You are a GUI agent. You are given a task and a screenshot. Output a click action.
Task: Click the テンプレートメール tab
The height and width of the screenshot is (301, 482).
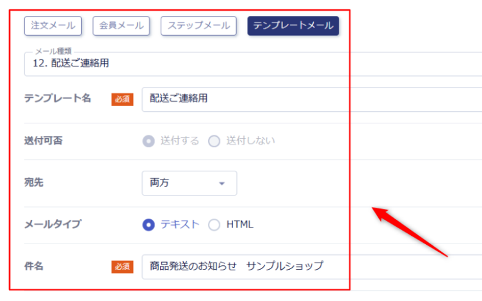pyautogui.click(x=293, y=26)
